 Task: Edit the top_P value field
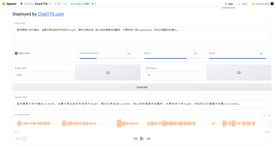197,54
